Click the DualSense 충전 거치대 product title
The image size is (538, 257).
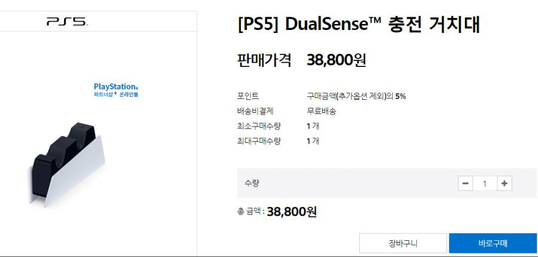[x=358, y=25]
